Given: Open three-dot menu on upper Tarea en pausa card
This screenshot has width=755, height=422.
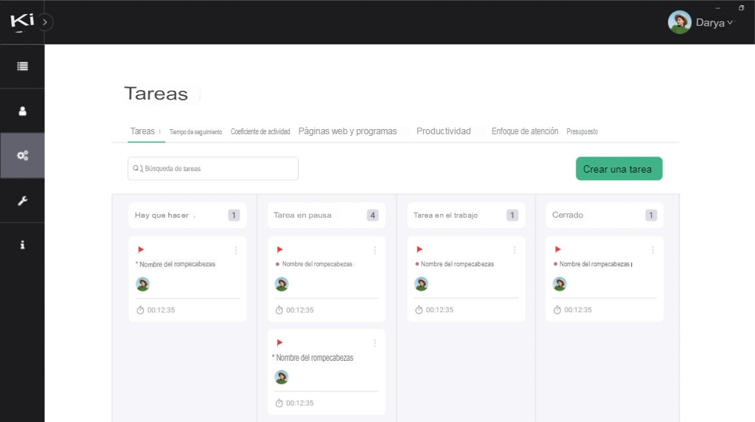Looking at the screenshot, I should pyautogui.click(x=375, y=250).
